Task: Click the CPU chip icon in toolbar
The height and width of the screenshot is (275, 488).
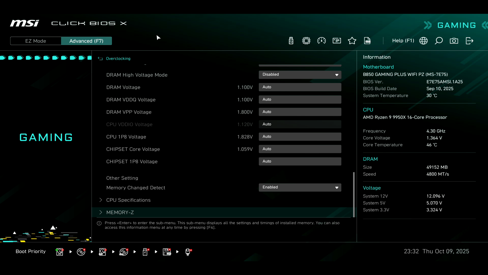Action: 306,41
